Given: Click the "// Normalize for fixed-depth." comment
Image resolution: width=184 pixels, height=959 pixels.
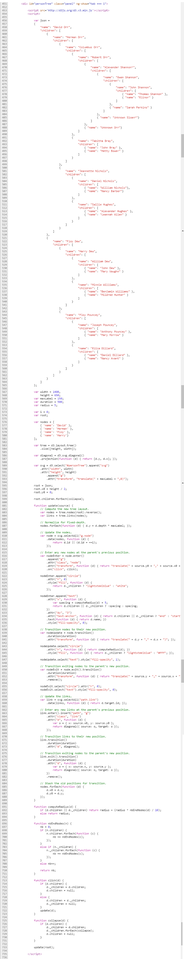Looking at the screenshot, I should 63,523.
